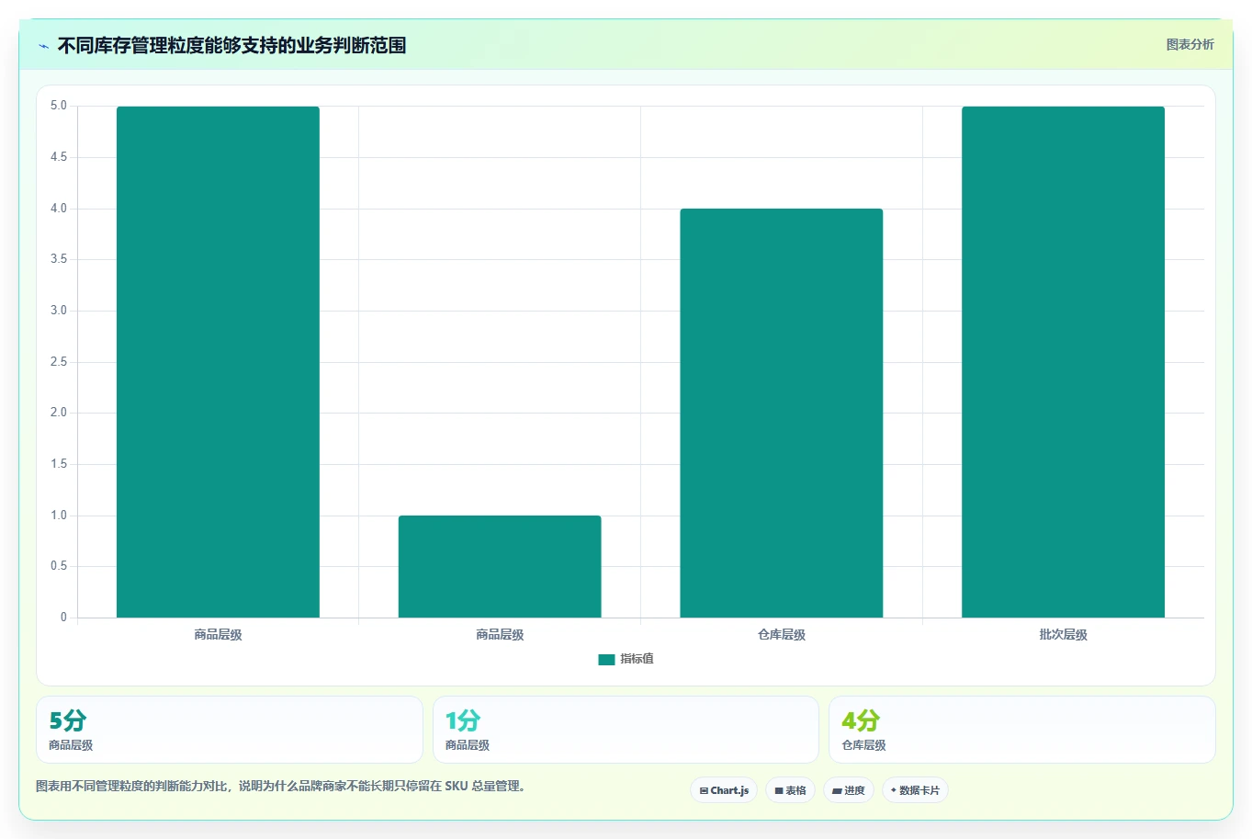Click the 5.0 y-axis tick label

click(59, 106)
